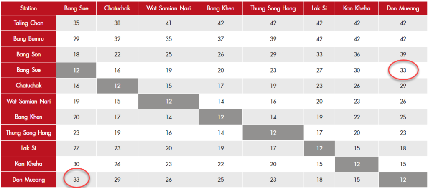Click the Bang Bumru row label

28,39
